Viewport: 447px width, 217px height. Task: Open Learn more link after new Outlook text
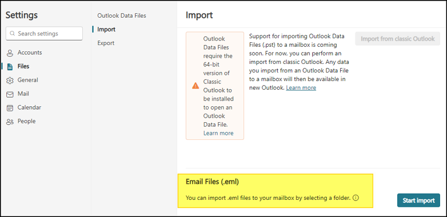(x=301, y=88)
